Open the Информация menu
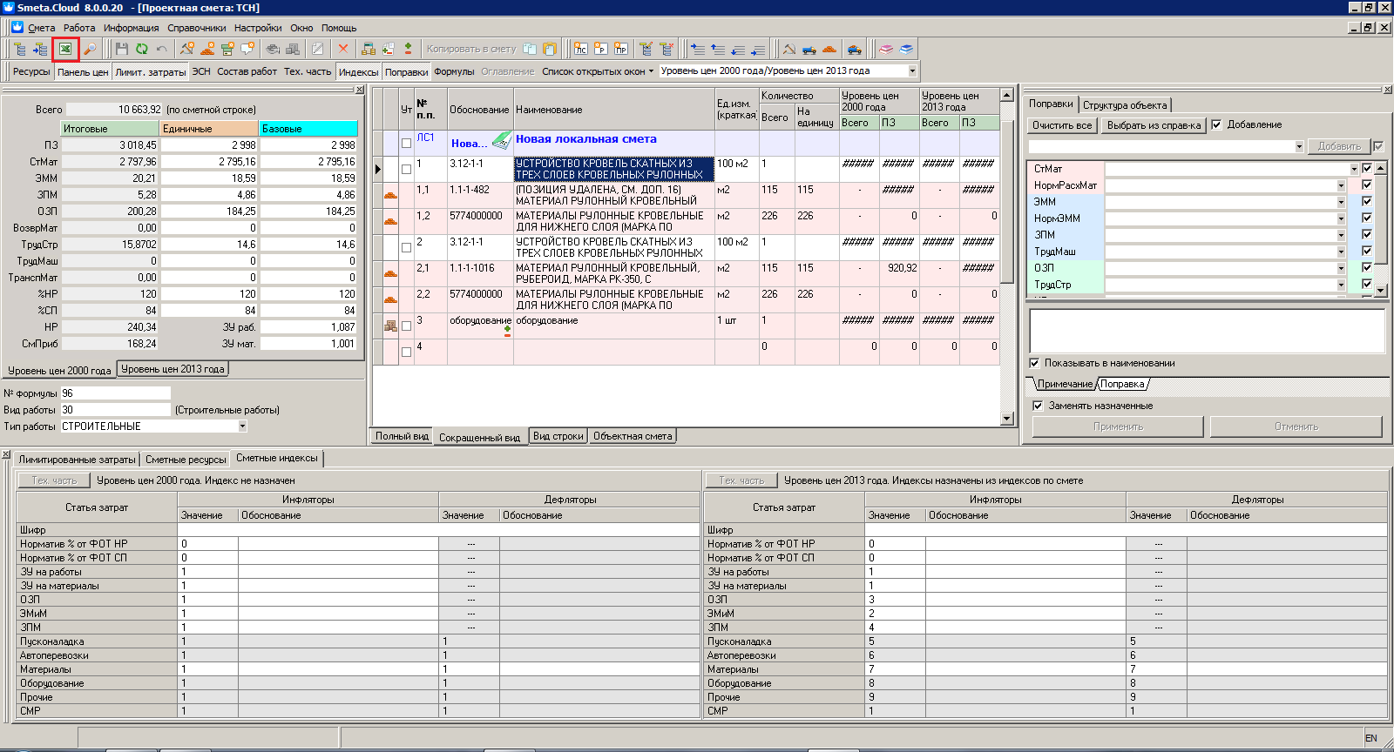 (x=131, y=28)
